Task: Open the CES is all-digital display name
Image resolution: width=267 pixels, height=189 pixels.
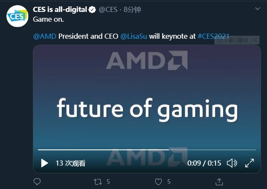Action: point(60,9)
